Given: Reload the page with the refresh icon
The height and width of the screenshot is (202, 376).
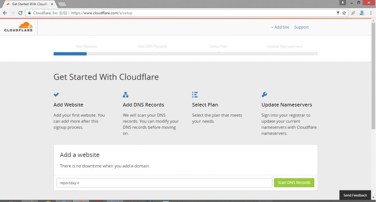Looking at the screenshot, I should point(20,13).
